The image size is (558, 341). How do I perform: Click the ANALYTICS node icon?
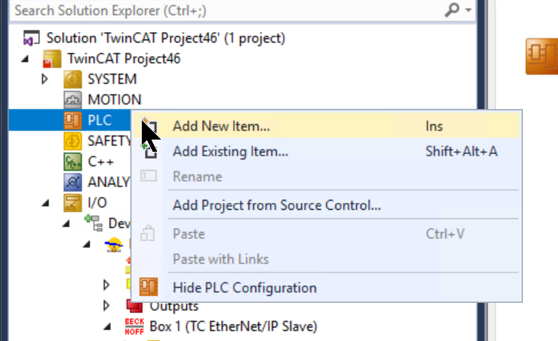tap(72, 182)
